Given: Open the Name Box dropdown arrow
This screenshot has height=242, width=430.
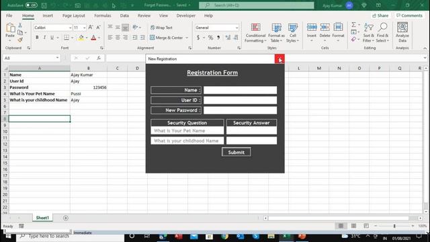Looking at the screenshot, I should tap(57, 58).
